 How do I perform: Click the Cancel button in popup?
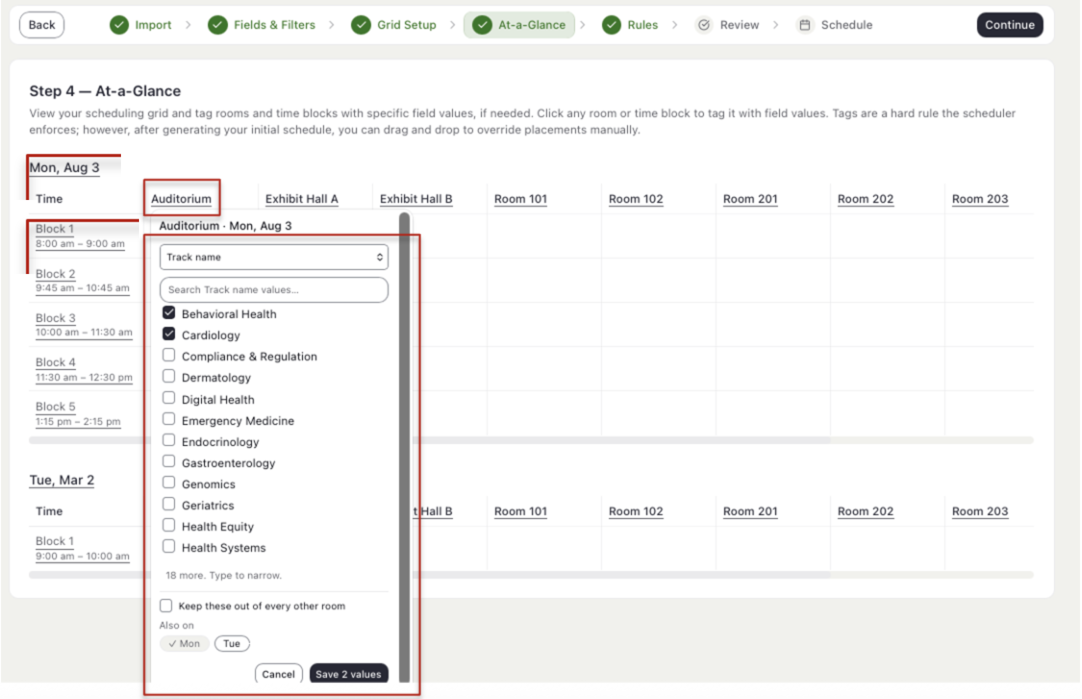coord(278,674)
